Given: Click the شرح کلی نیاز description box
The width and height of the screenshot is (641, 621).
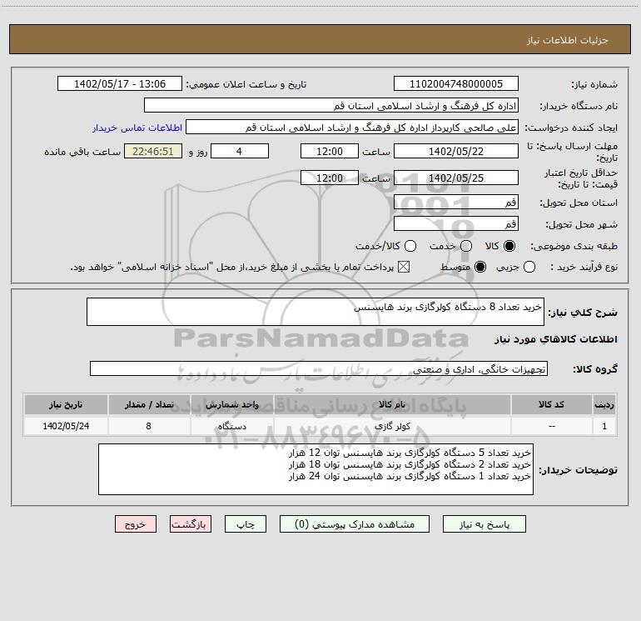Looking at the screenshot, I should click(316, 312).
